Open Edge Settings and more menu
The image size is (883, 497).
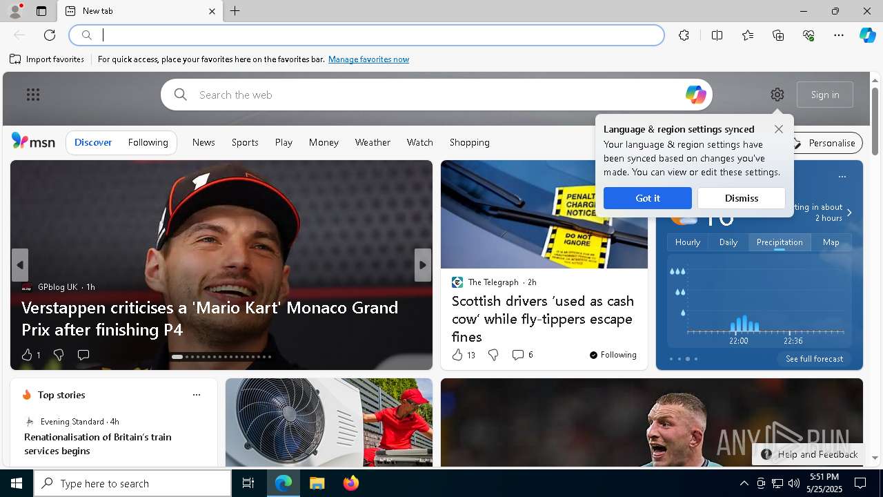pos(839,35)
